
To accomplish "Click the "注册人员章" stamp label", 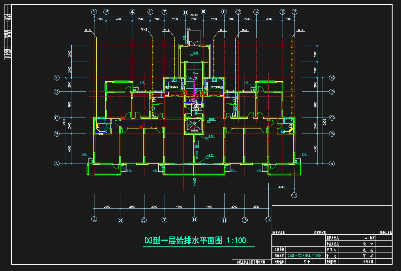I will pyautogui.click(x=386, y=233).
